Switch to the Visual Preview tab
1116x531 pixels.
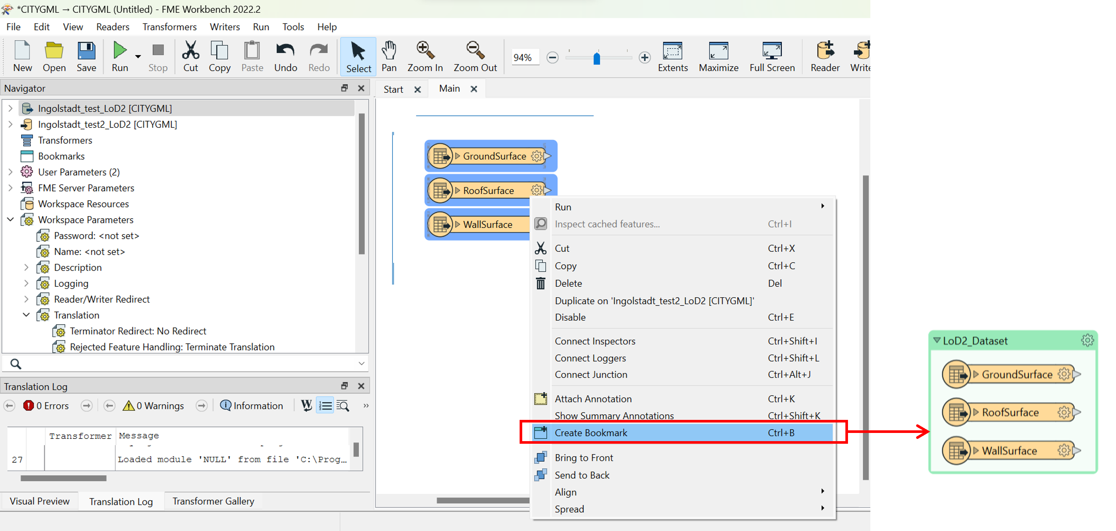[40, 501]
